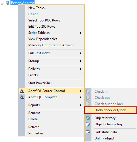The height and width of the screenshot is (142, 137).
Task: Click the Person.Address table icon
Action: click(x=7, y=3)
